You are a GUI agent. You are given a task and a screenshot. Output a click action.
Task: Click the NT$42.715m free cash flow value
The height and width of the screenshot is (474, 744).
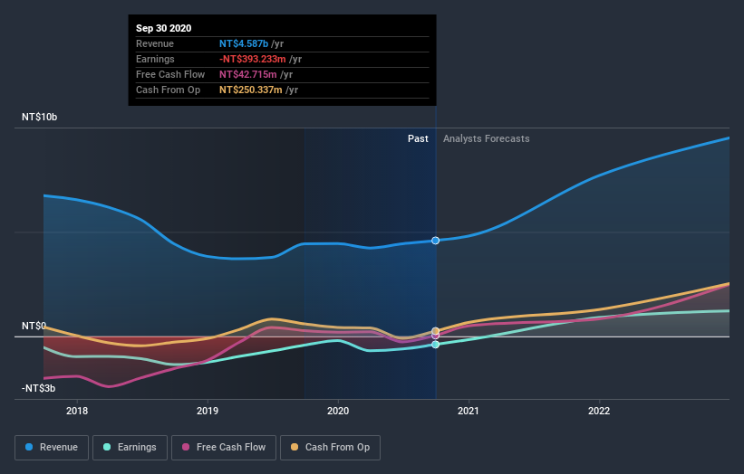click(x=247, y=74)
